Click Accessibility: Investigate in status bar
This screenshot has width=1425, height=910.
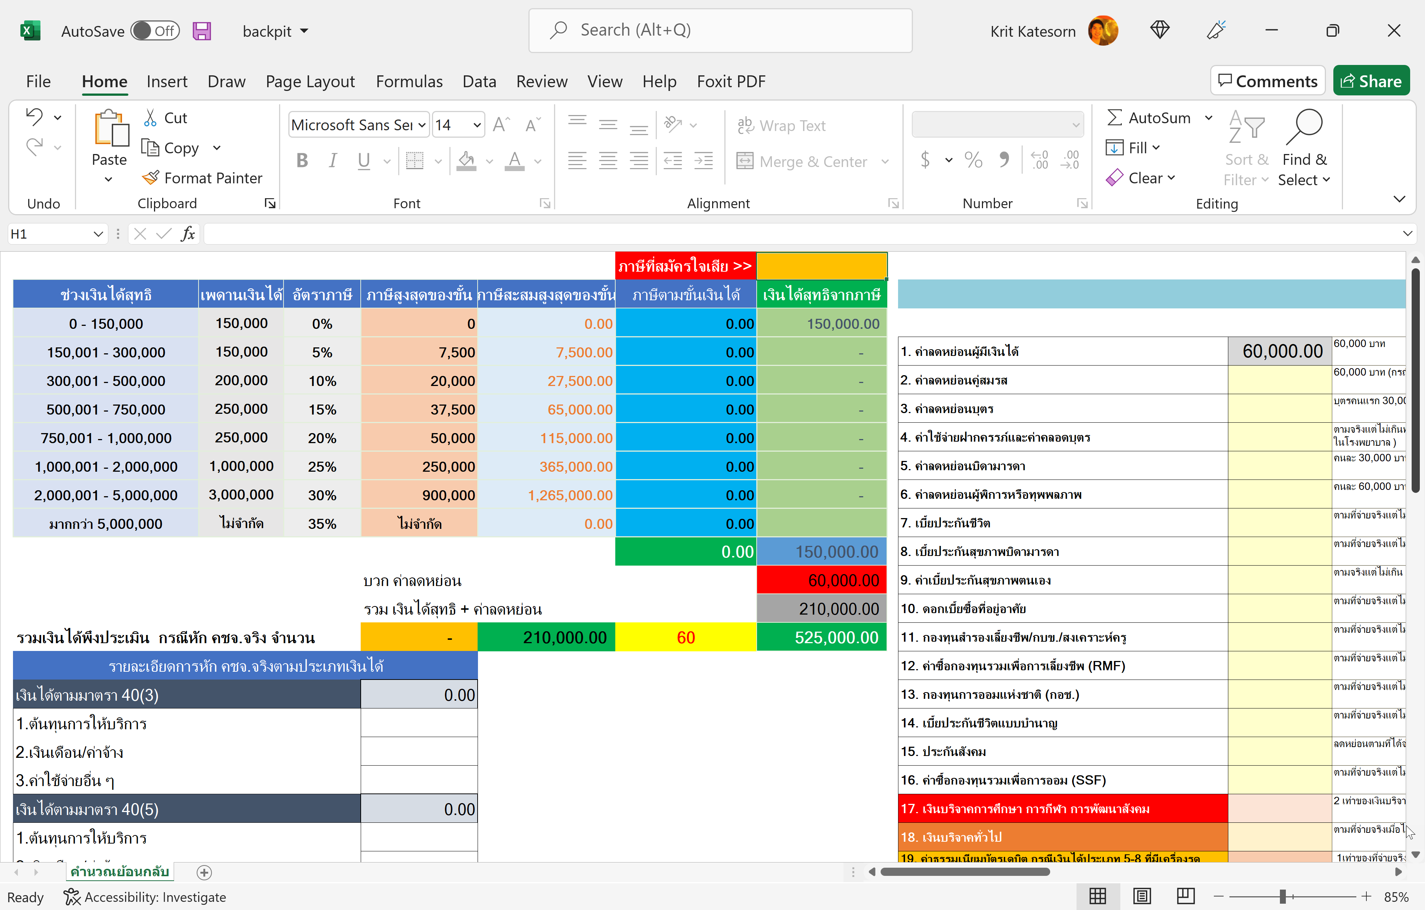(145, 897)
